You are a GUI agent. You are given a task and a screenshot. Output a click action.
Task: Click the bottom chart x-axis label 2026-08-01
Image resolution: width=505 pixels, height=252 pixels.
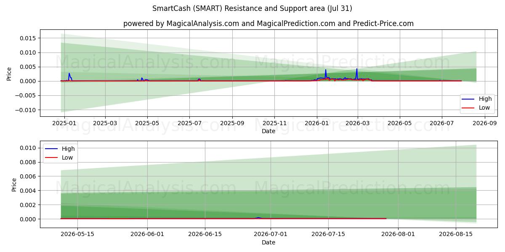point(398,235)
